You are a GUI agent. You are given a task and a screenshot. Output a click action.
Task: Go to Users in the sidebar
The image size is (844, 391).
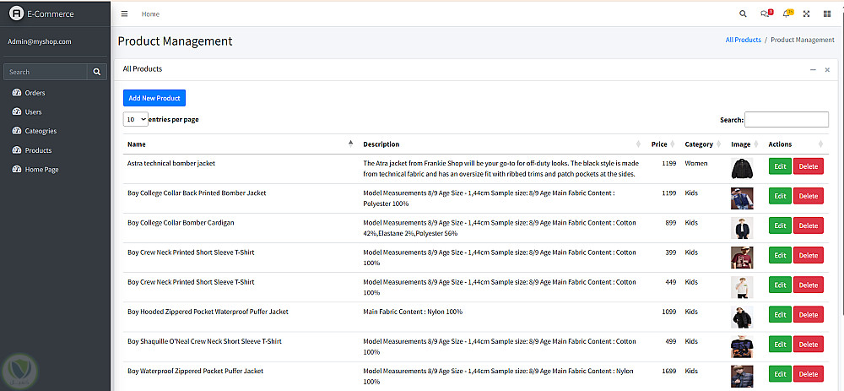click(x=33, y=111)
